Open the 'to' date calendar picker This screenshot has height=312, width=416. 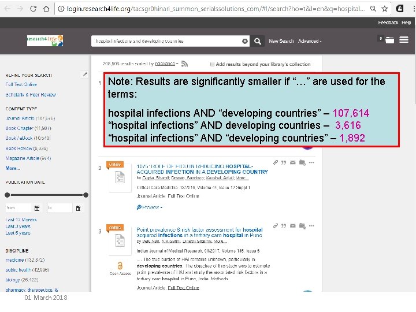[78, 208]
